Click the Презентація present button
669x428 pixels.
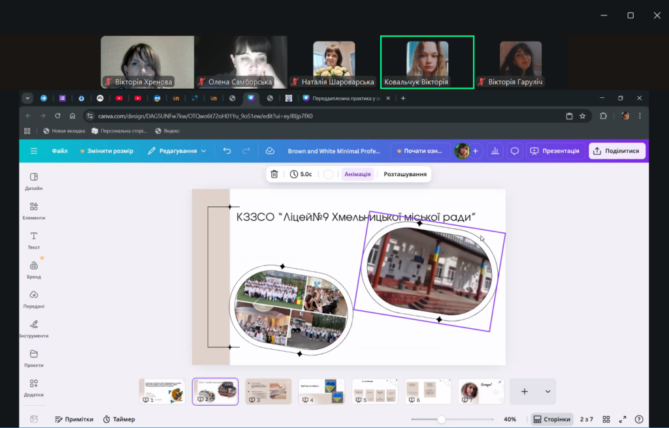point(555,151)
